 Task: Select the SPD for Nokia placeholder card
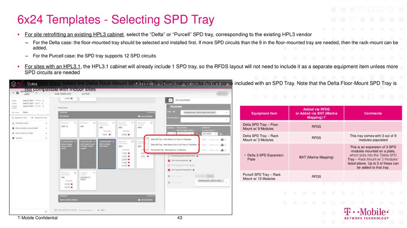[107, 154]
